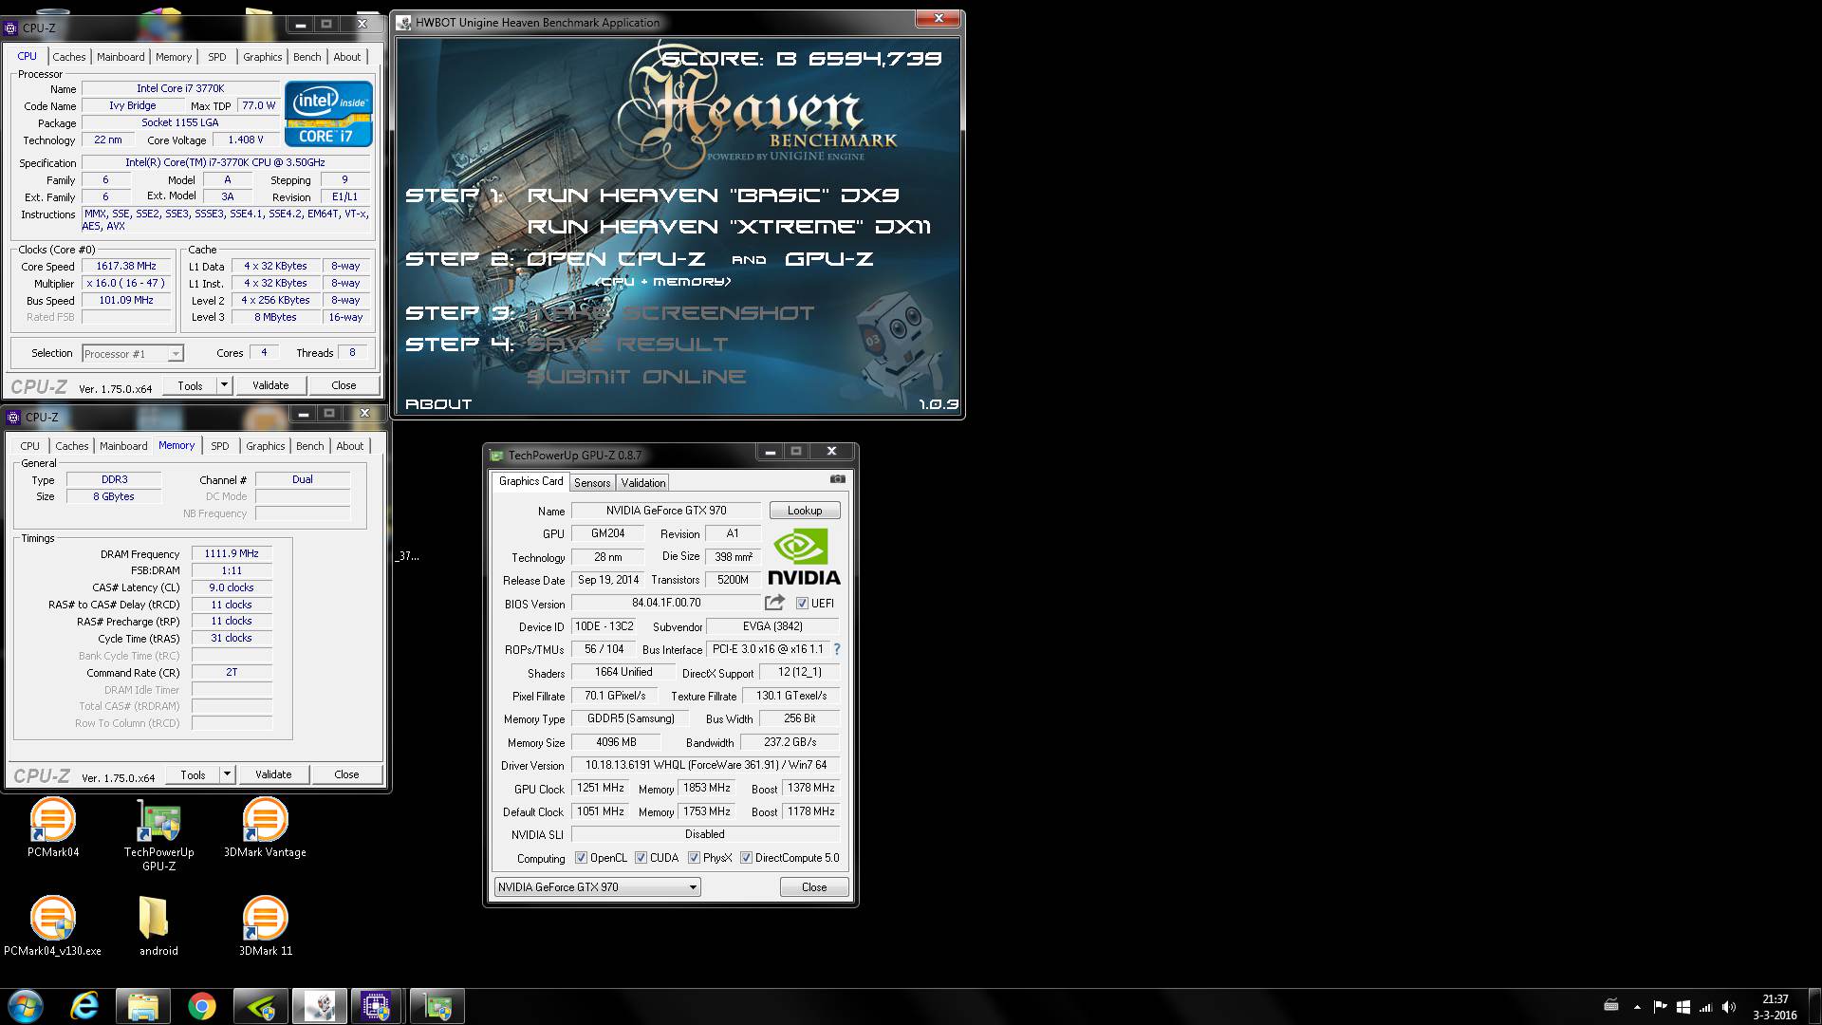
Task: Switch to Sensors tab in GPU-Z
Action: click(x=592, y=483)
